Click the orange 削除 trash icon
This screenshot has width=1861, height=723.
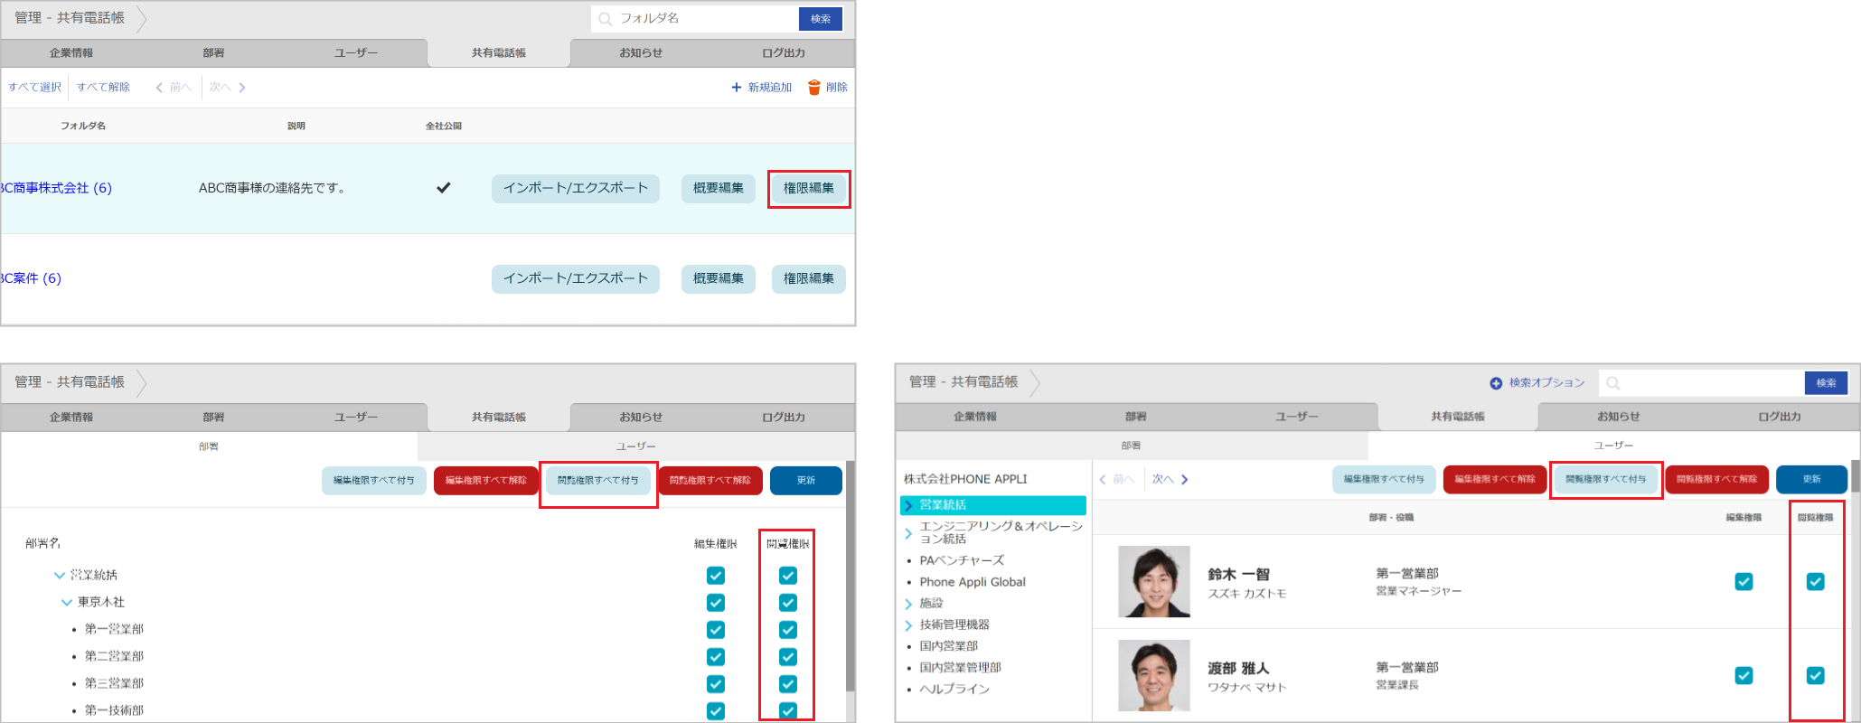[813, 88]
